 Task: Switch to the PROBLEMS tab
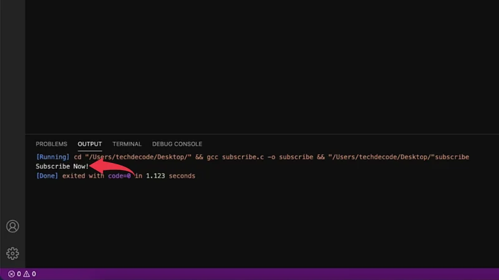51,144
